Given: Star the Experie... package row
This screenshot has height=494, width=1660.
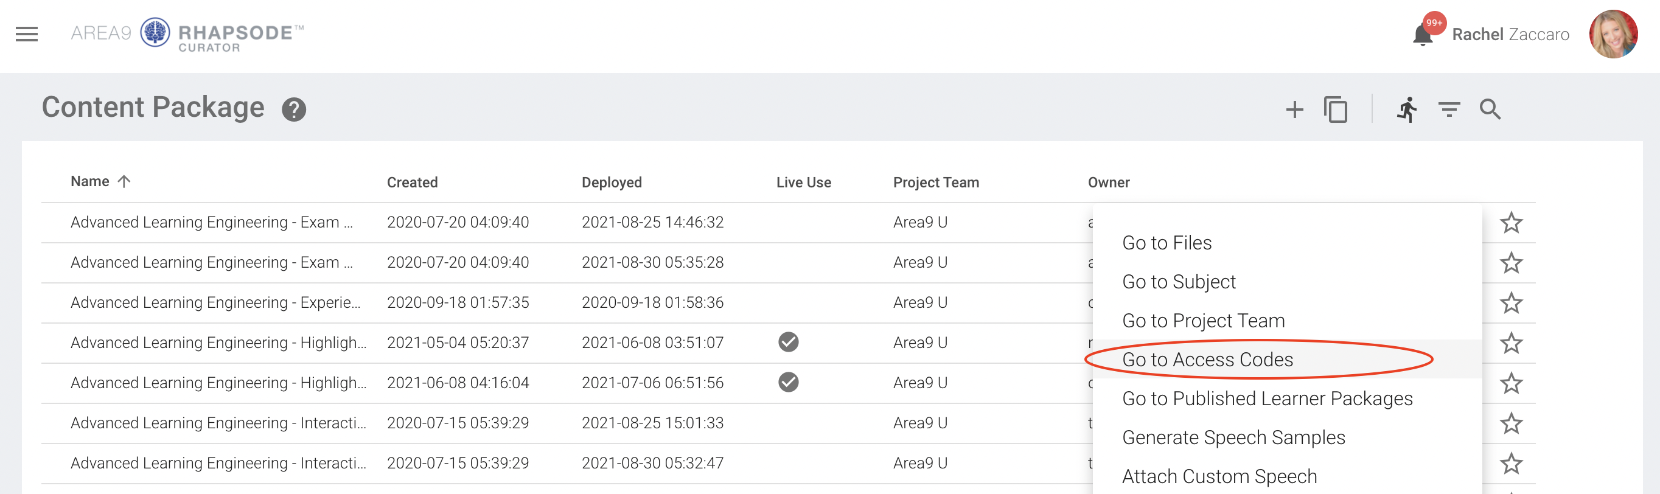Looking at the screenshot, I should 1510,303.
